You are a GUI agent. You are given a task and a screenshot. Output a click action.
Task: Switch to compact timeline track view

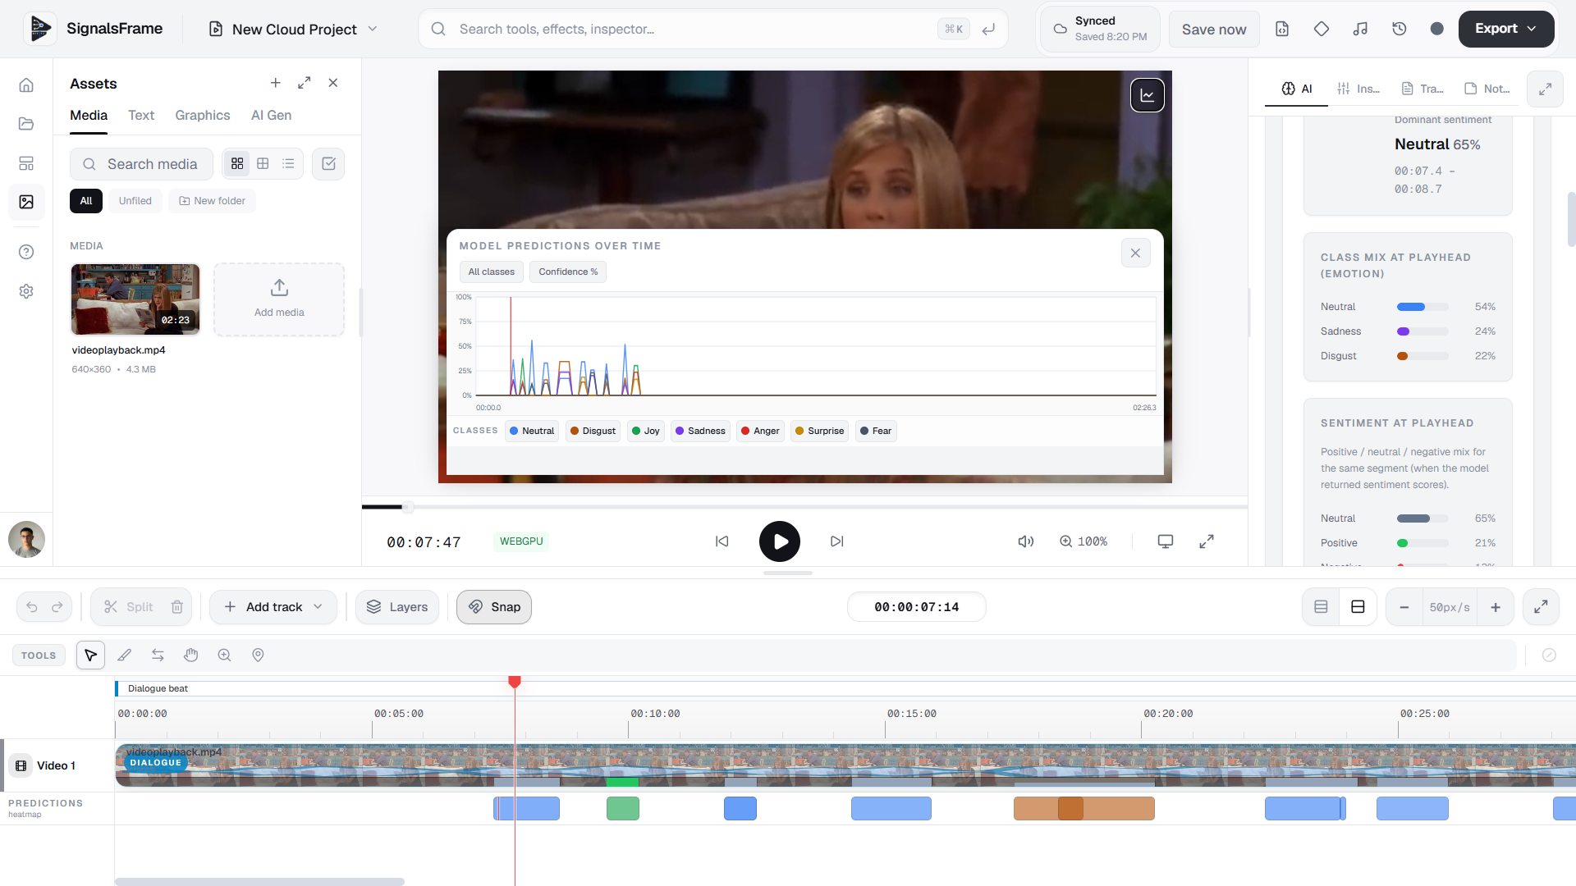point(1321,607)
